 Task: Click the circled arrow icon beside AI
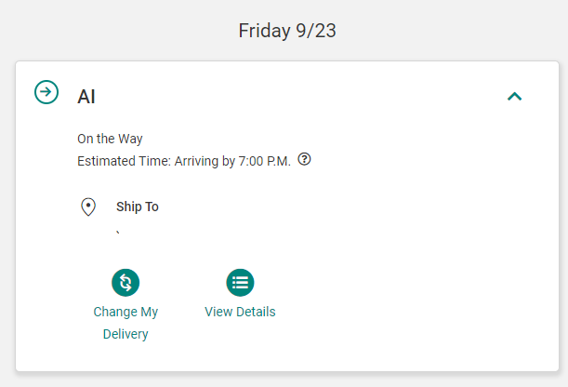(46, 92)
